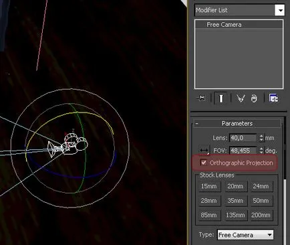Choose the 85mm stock lens
The width and height of the screenshot is (290, 245).
[x=209, y=216]
